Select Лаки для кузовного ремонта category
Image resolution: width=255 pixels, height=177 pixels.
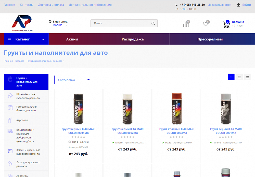click(26, 164)
